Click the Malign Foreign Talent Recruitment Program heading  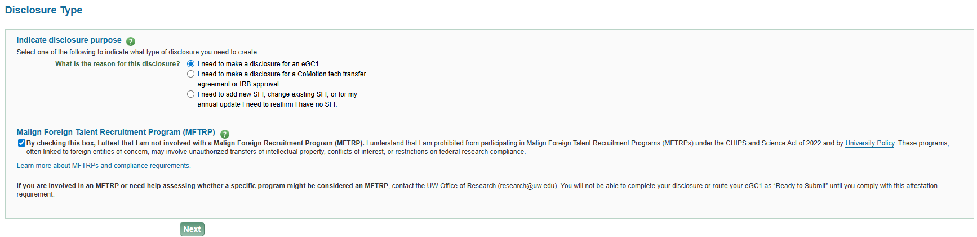click(116, 132)
